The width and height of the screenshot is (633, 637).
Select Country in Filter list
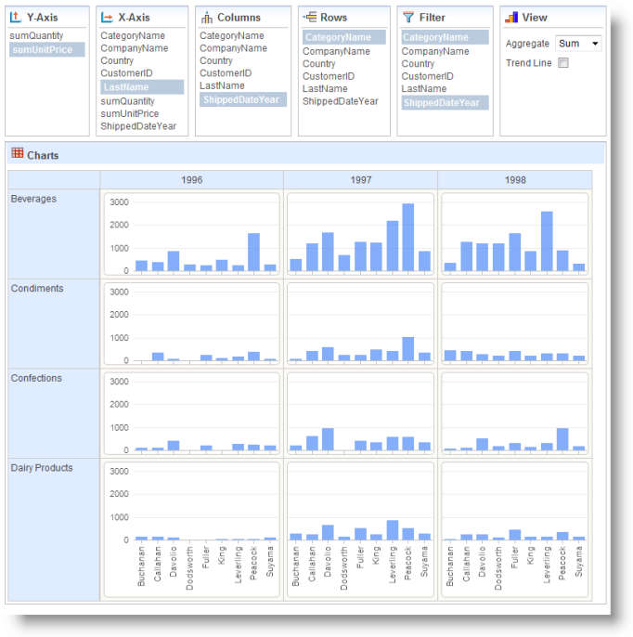click(x=418, y=64)
